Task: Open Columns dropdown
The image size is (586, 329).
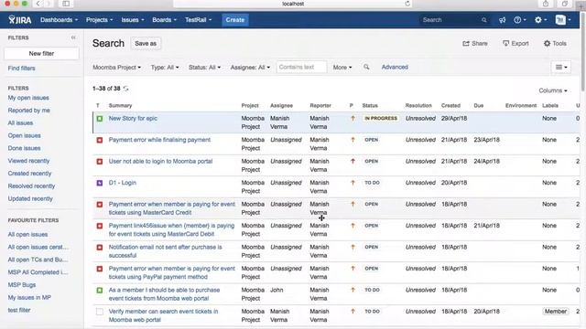Action: point(553,90)
